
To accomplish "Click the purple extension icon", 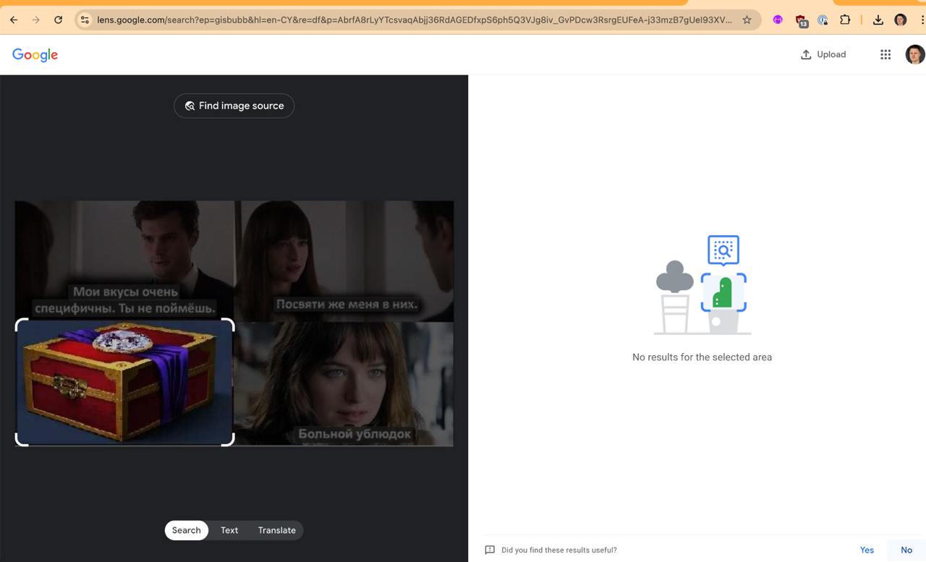I will tap(778, 20).
